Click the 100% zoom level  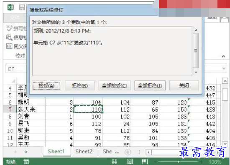215,162
